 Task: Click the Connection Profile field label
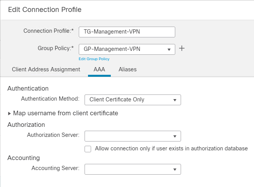(48, 30)
